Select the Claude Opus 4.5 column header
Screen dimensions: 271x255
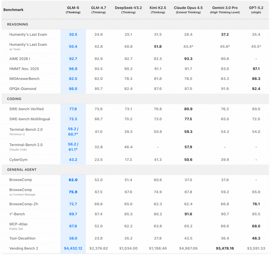[188, 10]
